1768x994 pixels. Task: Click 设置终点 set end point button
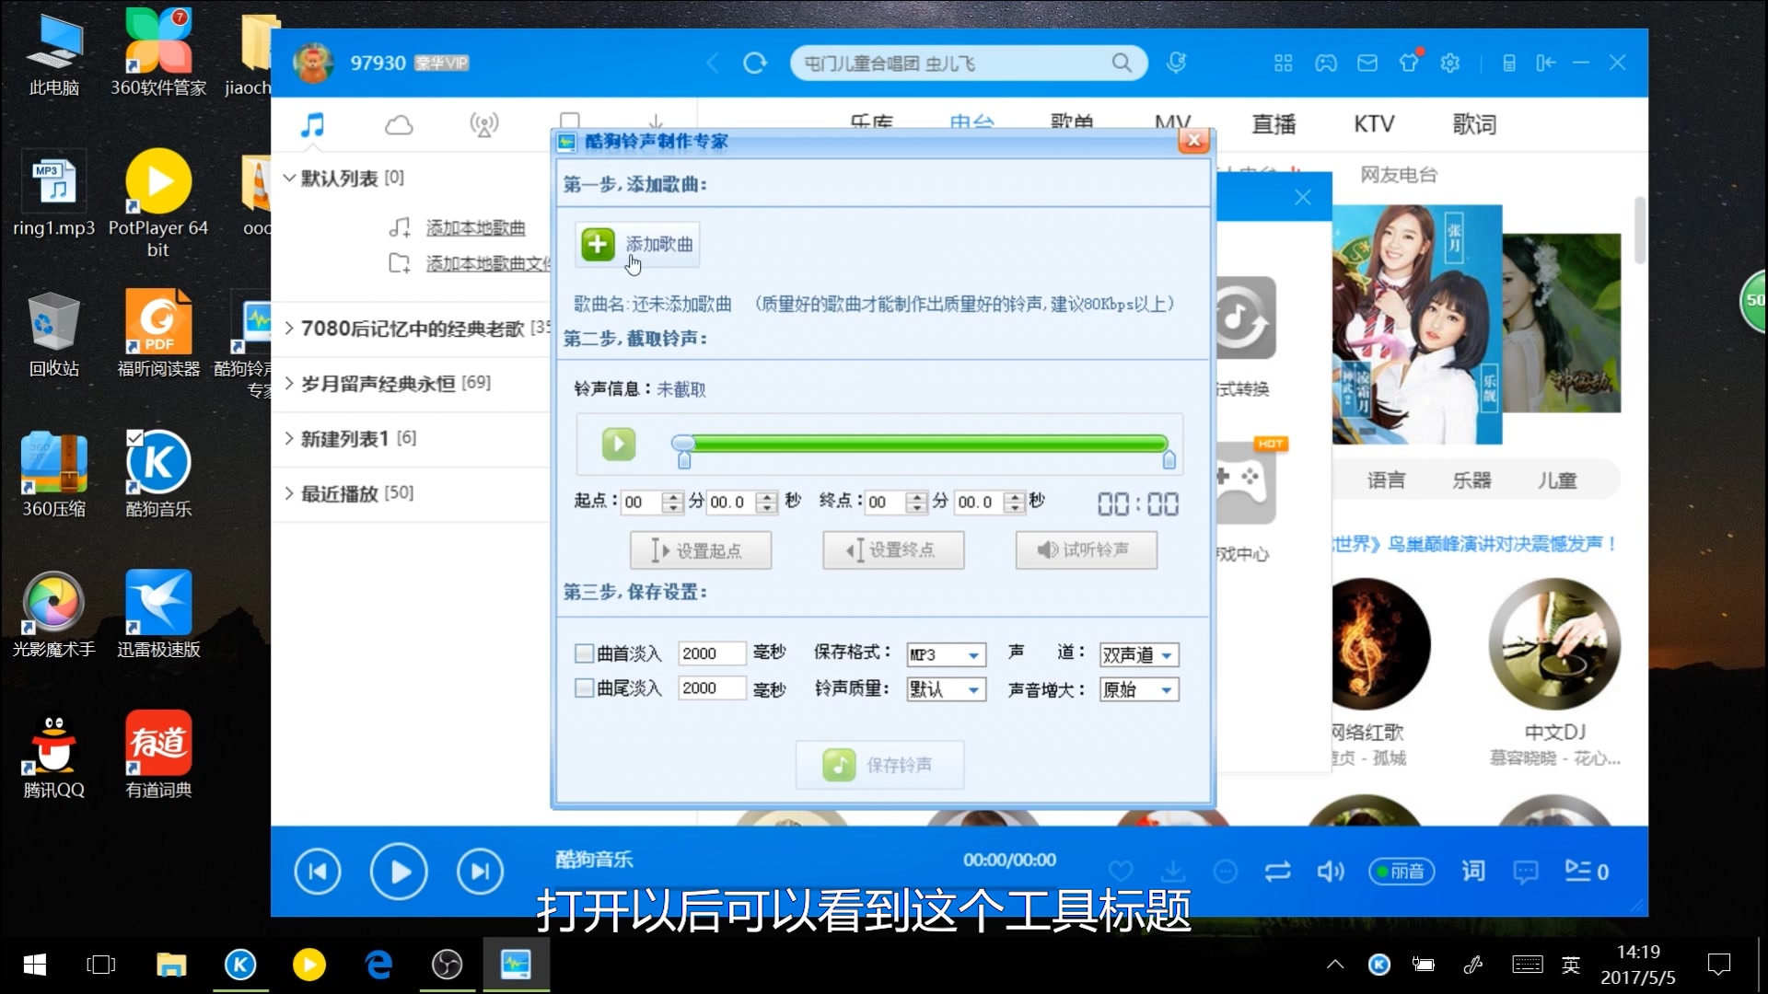pos(893,550)
